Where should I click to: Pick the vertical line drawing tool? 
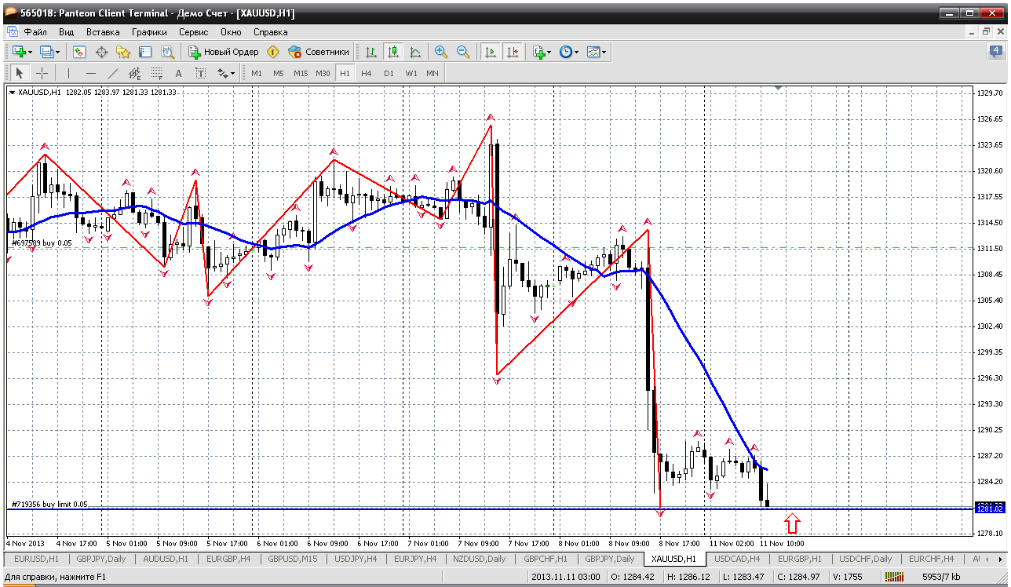tap(68, 73)
